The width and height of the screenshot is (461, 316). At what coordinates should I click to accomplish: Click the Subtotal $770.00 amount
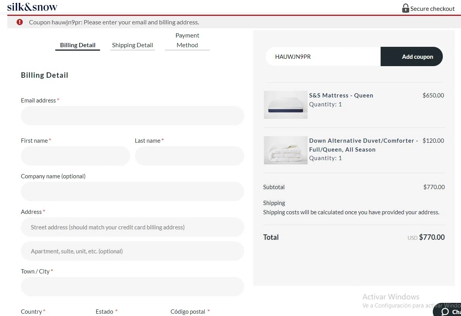click(434, 187)
